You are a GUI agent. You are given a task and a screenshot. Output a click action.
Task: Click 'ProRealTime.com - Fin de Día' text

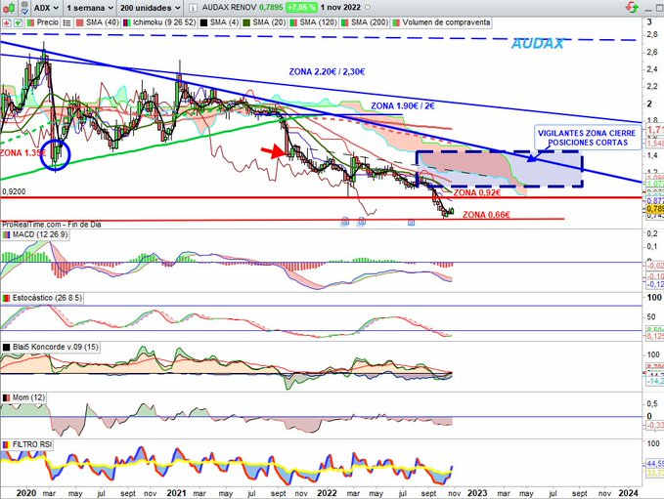tap(52, 225)
